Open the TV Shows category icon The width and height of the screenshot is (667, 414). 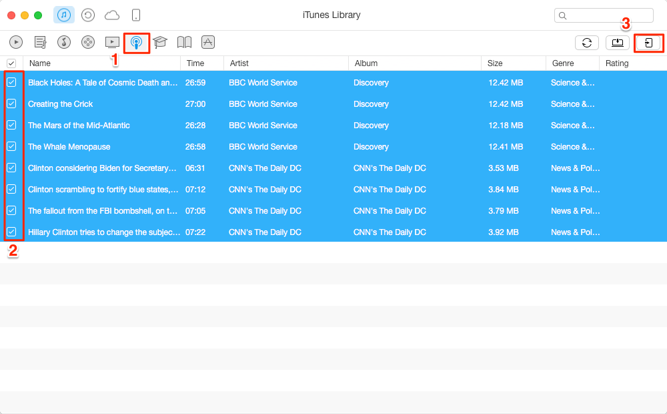pos(112,42)
